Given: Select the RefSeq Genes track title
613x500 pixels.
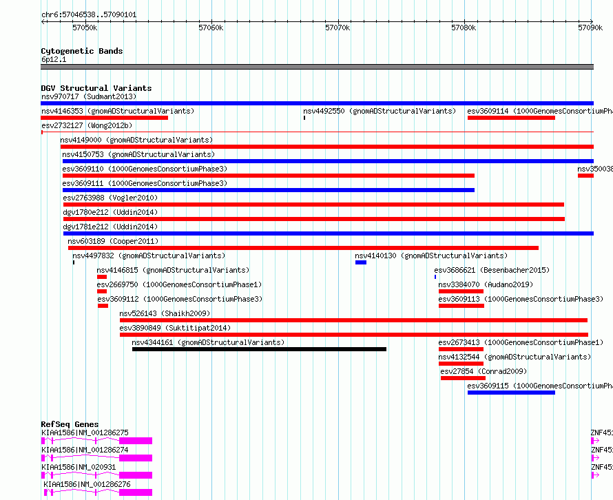Looking at the screenshot, I should (x=70, y=424).
